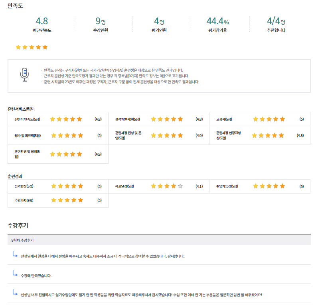This screenshot has width=314, height=305.
Task: Click the reply arrow icon beside '수강에 만족했습니다'
Action: coord(15,274)
